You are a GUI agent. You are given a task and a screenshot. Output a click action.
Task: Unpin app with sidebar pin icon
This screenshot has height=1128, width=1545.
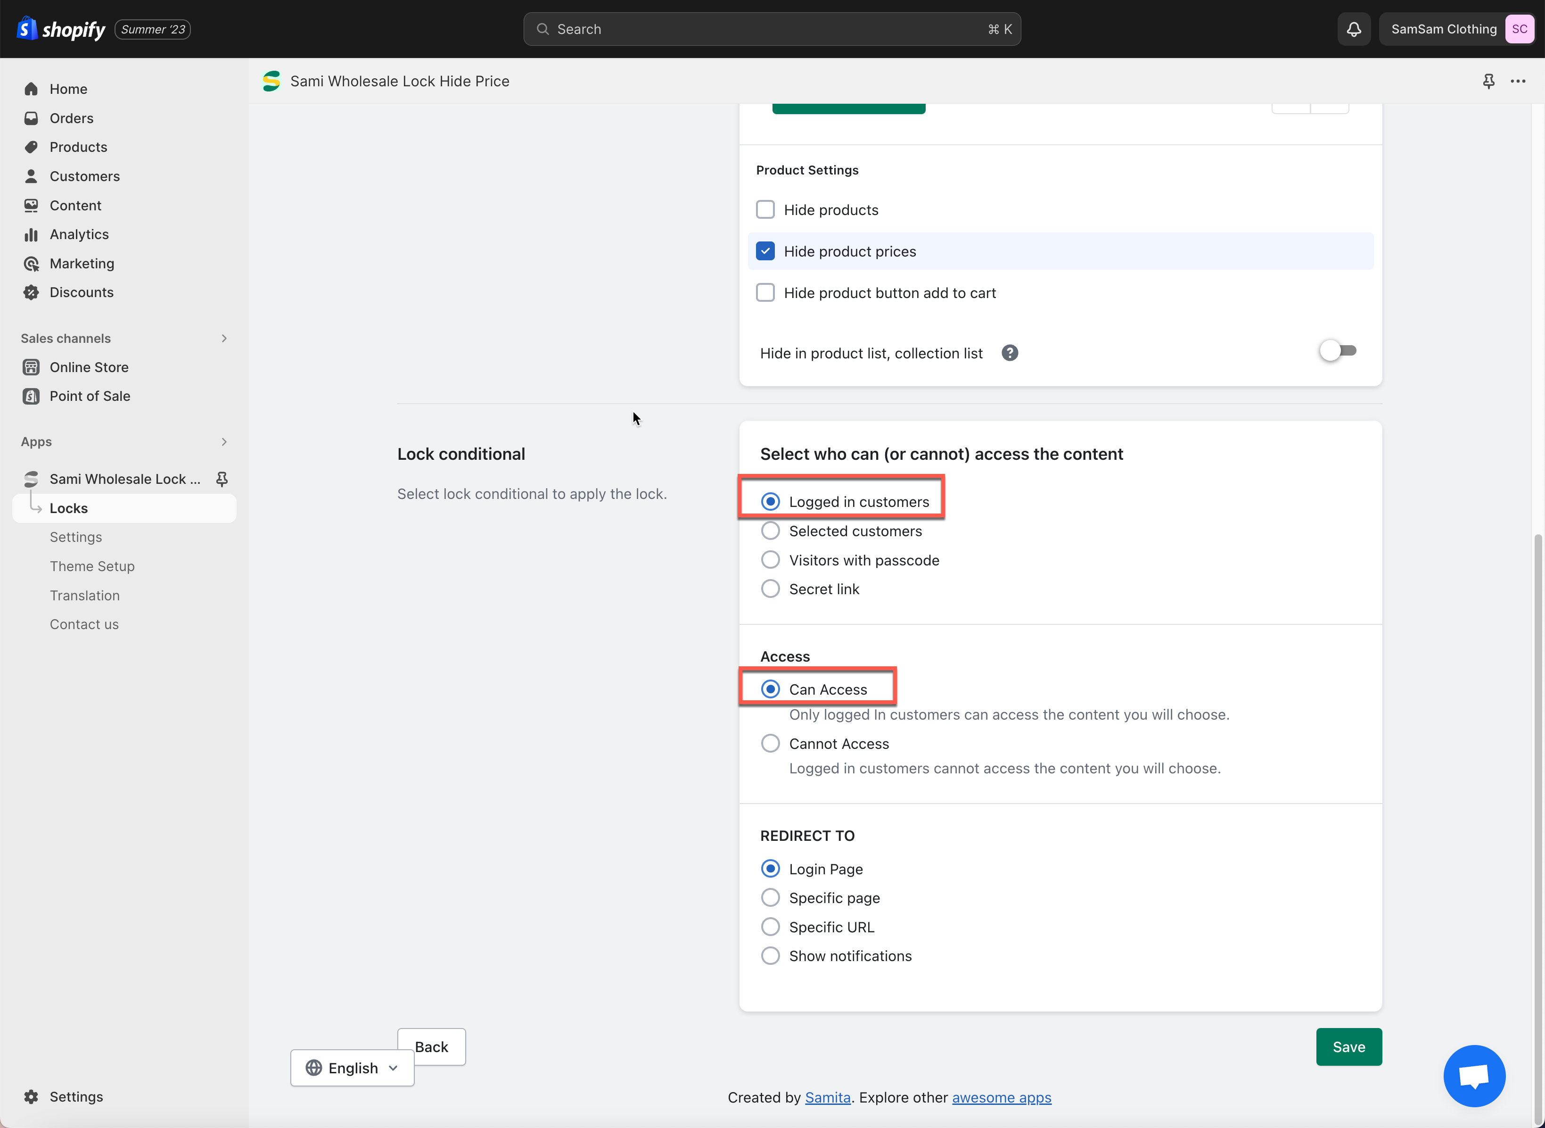(222, 479)
